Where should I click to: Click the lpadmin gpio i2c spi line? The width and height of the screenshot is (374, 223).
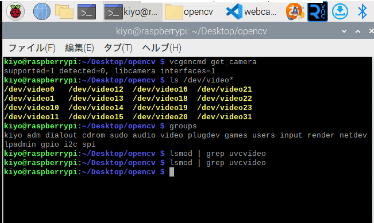(50, 145)
